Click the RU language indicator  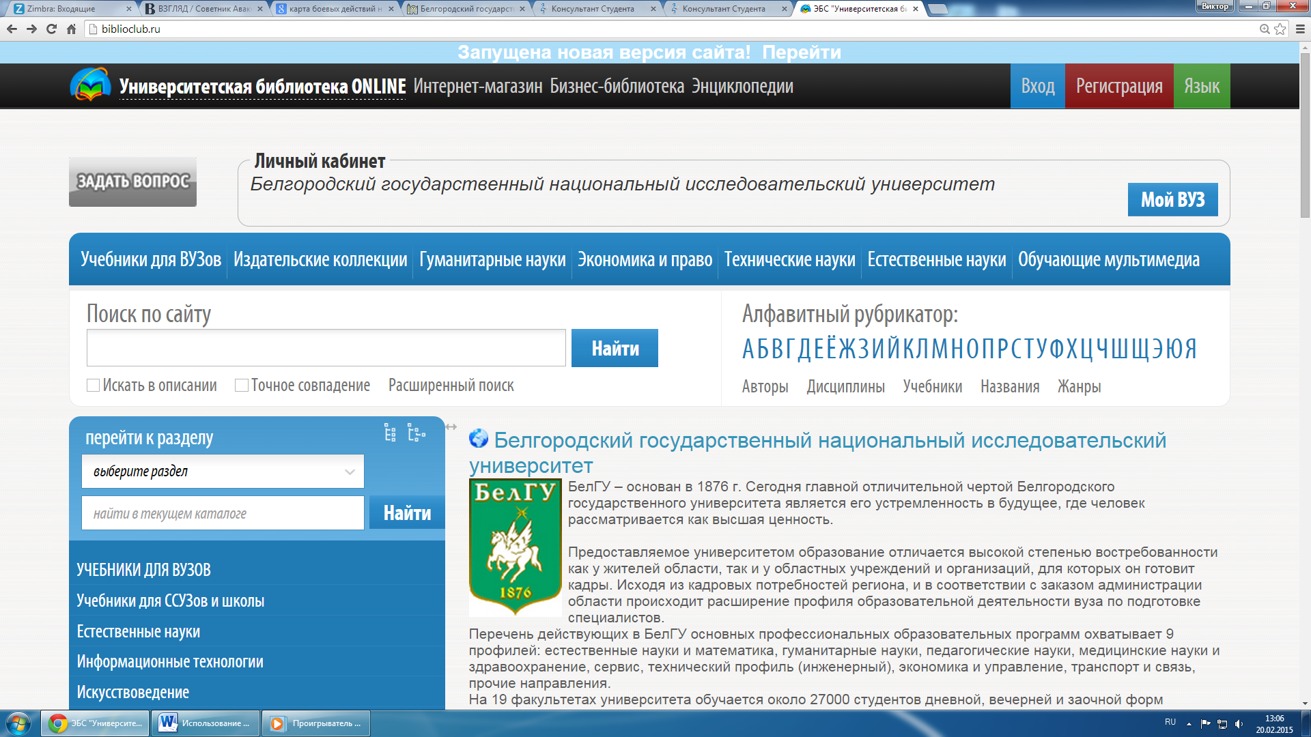tap(1170, 722)
